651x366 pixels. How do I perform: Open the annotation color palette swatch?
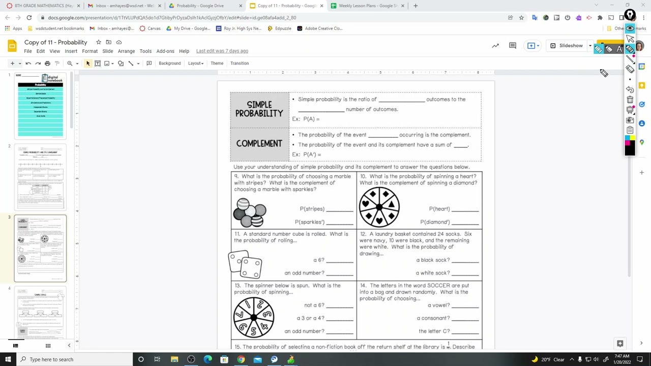coord(630,145)
